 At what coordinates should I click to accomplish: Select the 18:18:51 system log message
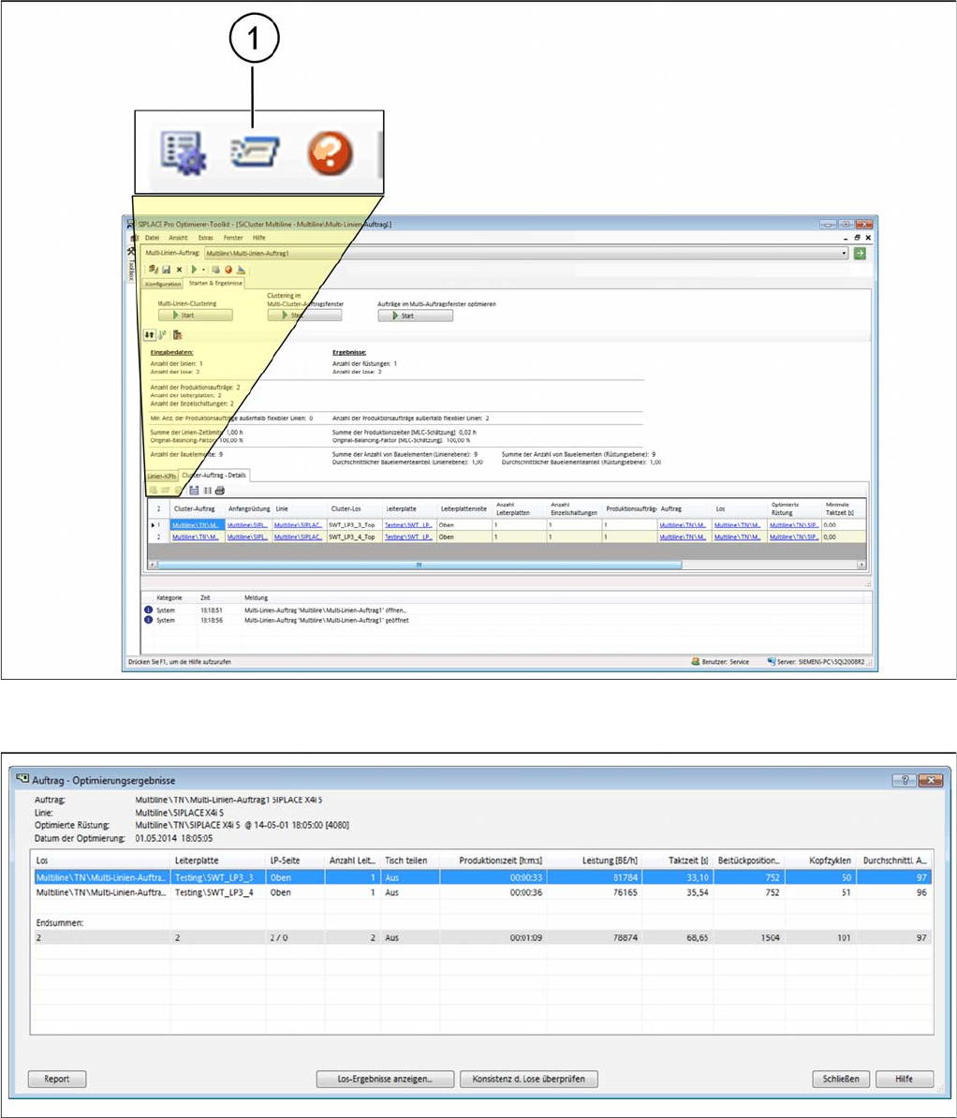[x=507, y=610]
